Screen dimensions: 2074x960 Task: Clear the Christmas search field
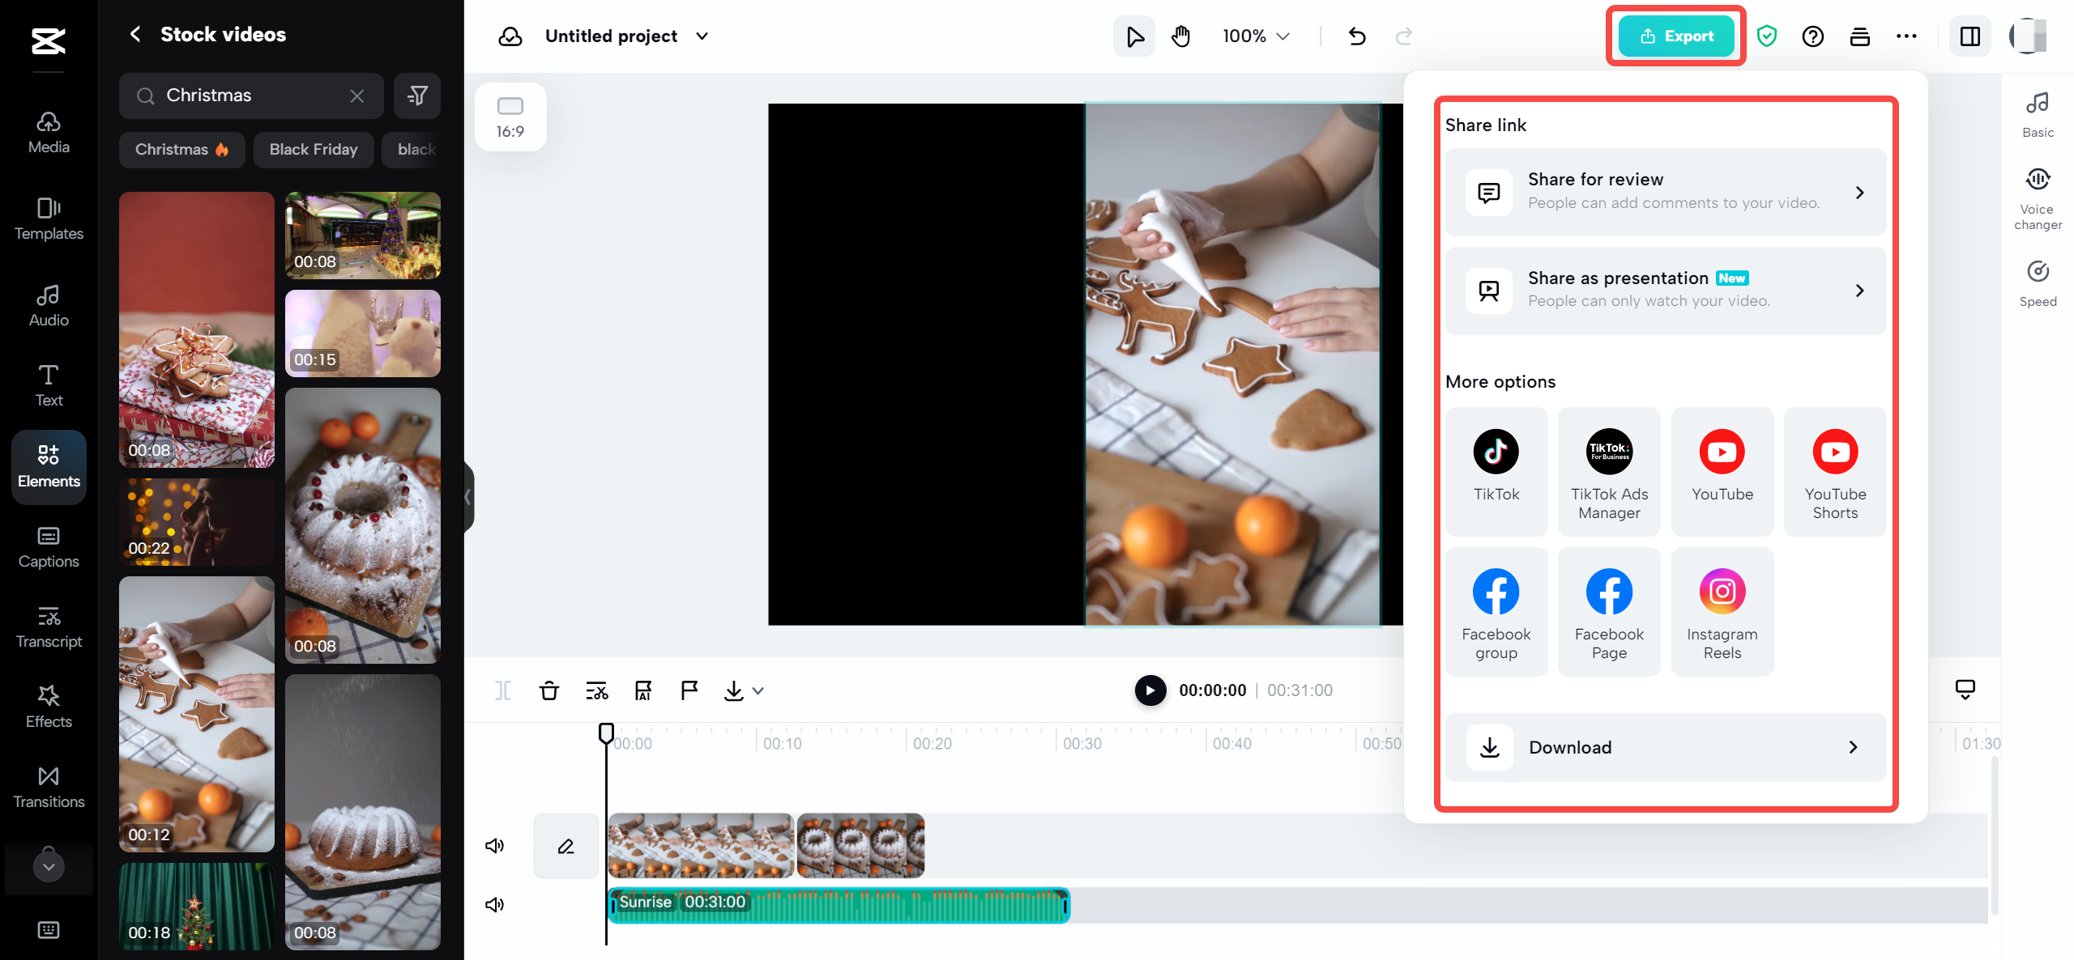(x=356, y=96)
